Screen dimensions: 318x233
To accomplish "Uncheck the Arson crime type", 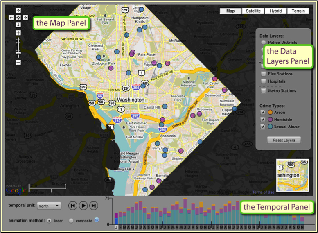I will coord(263,112).
